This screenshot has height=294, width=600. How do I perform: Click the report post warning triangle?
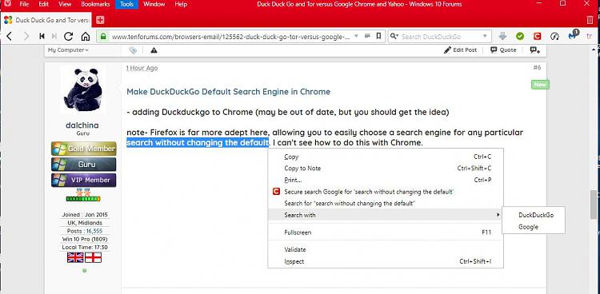coord(154,50)
